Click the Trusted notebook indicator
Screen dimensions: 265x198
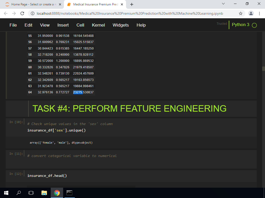click(x=222, y=24)
